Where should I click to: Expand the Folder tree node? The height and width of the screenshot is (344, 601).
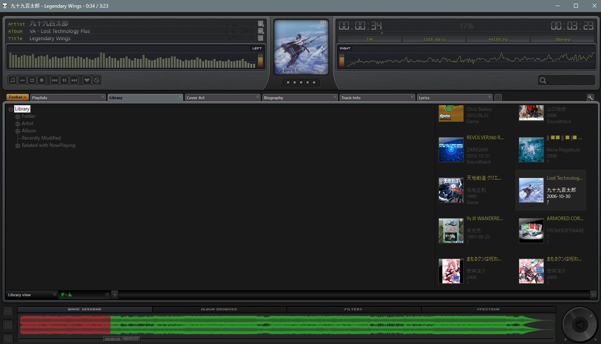[x=18, y=117]
